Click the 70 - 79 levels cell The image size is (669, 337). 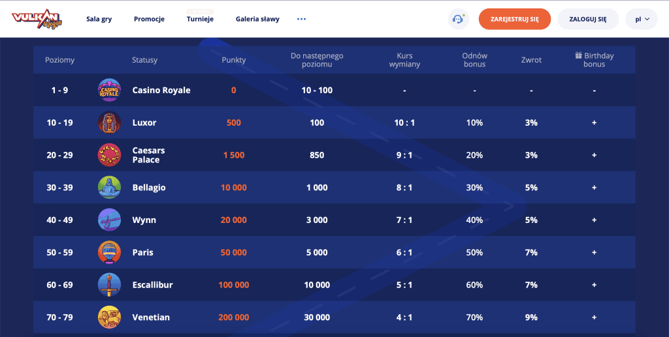(59, 317)
